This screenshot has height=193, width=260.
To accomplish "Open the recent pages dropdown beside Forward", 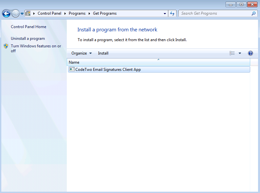I will click(22, 14).
